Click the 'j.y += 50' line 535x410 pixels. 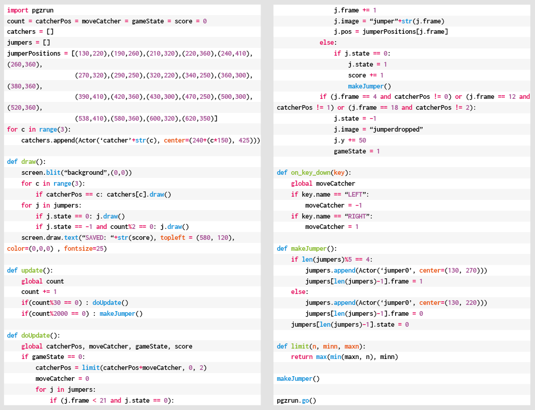tap(350, 140)
